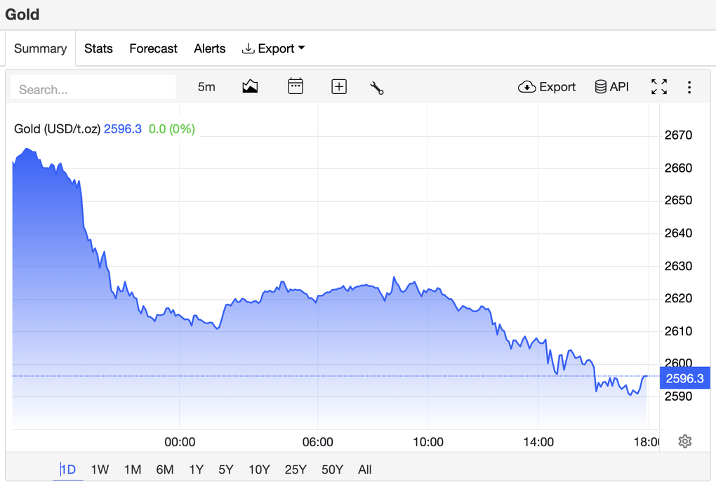Enable the 1M chart period
The image size is (716, 487).
tap(132, 469)
